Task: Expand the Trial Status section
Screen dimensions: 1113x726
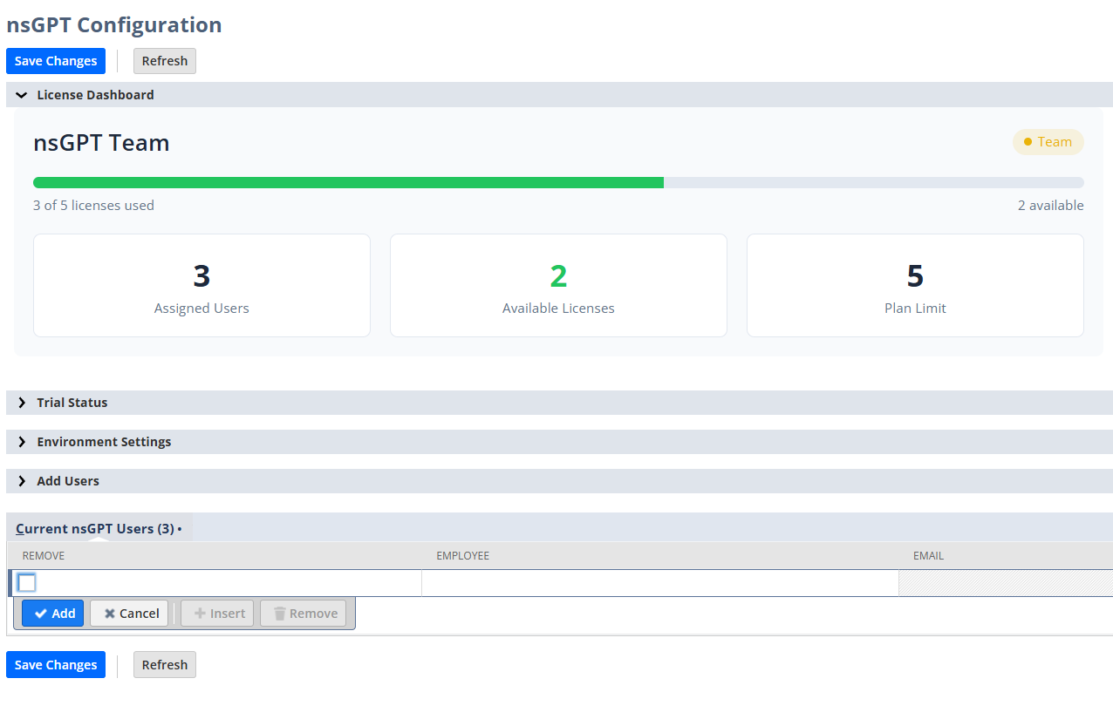Action: [22, 402]
